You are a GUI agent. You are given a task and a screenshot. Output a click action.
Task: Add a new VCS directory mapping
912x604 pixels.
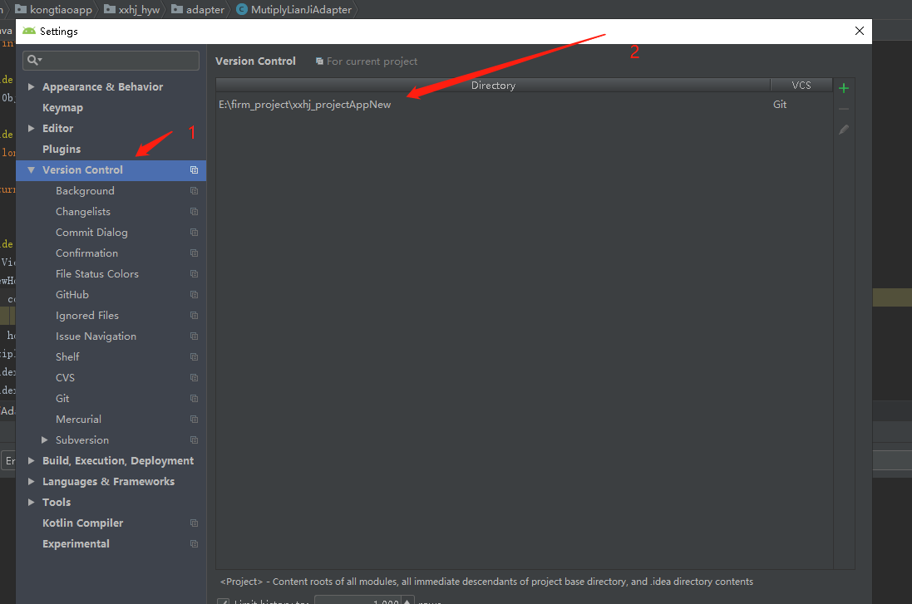(844, 86)
